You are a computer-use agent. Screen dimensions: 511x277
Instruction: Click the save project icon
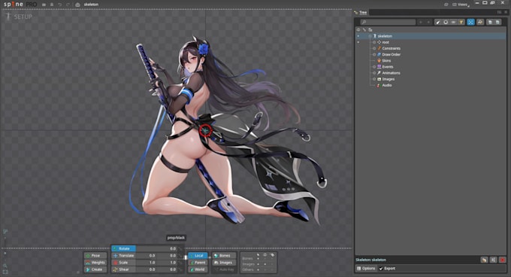point(52,5)
